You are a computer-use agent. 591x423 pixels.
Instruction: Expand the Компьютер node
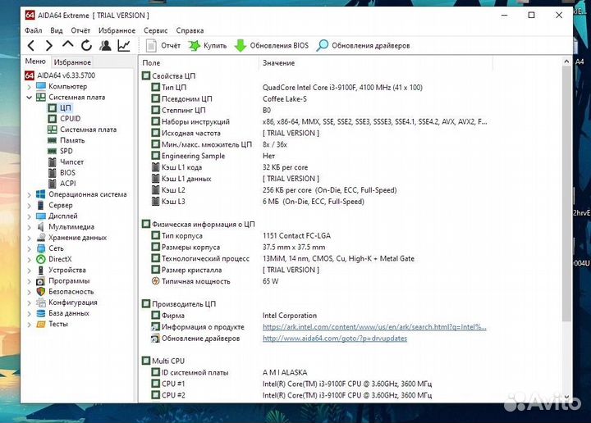click(30, 87)
